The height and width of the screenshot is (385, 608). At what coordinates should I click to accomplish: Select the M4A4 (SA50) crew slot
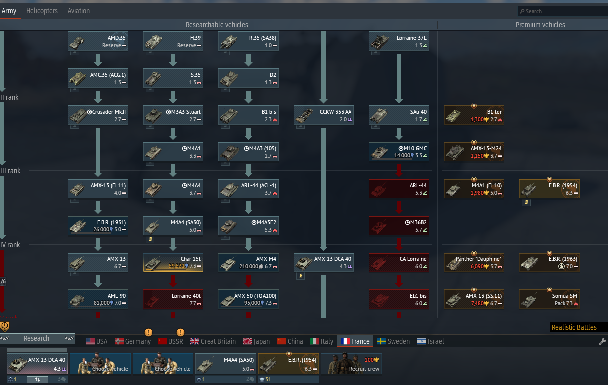click(226, 363)
